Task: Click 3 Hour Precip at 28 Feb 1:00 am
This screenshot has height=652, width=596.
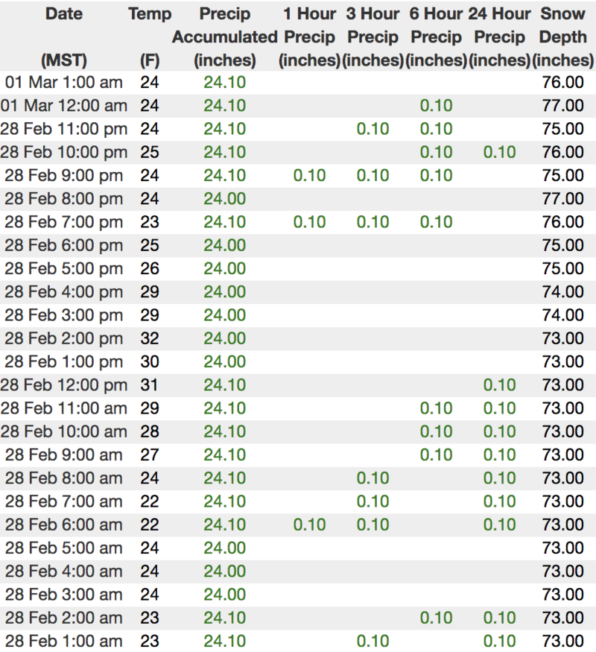Action: (373, 641)
